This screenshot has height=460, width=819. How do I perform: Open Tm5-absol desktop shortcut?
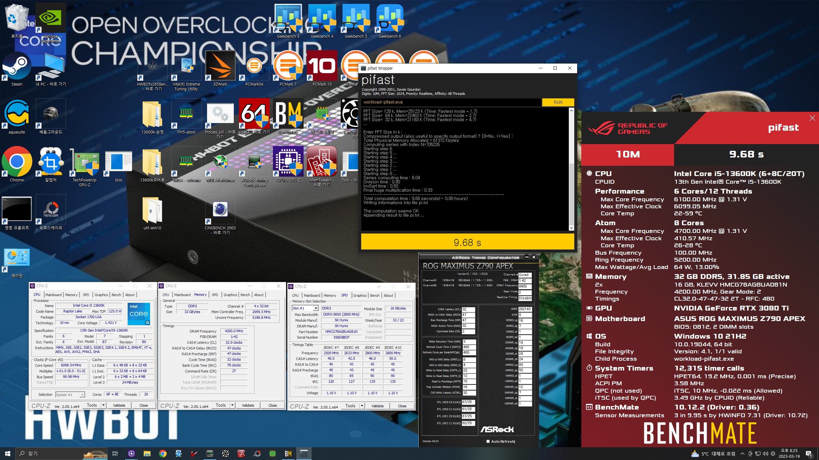(x=186, y=117)
